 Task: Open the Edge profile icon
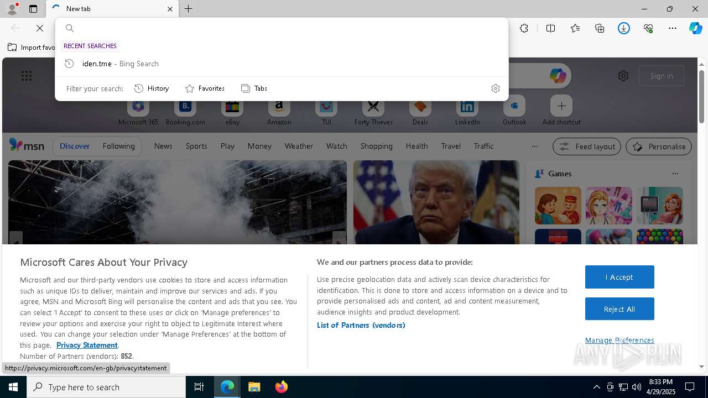[x=12, y=9]
